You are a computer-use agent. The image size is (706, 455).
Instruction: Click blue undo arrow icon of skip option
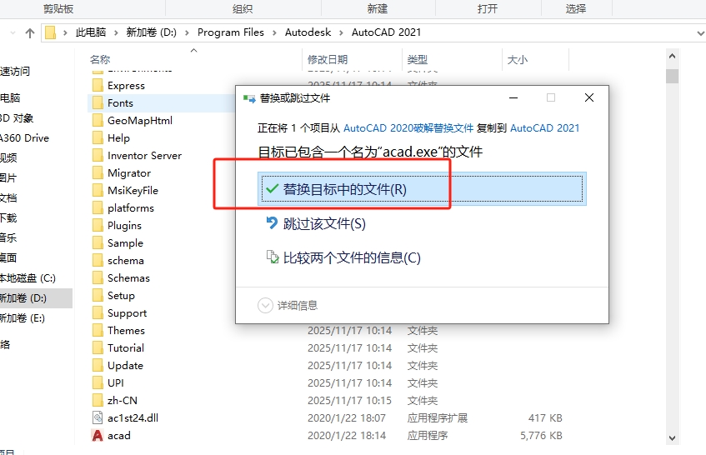point(272,222)
